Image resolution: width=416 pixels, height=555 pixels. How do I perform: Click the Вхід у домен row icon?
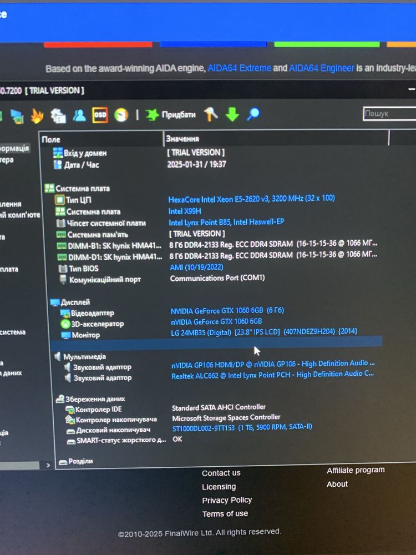[58, 153]
